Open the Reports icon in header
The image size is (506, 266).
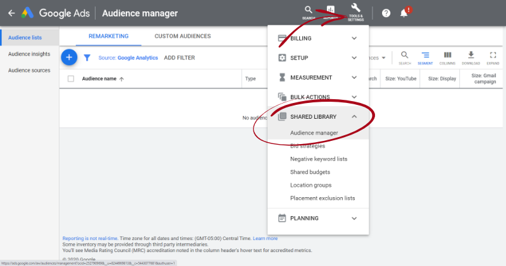tap(330, 13)
